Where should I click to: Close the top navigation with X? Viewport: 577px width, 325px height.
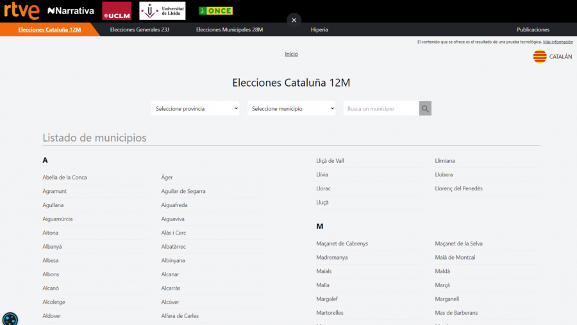point(294,20)
